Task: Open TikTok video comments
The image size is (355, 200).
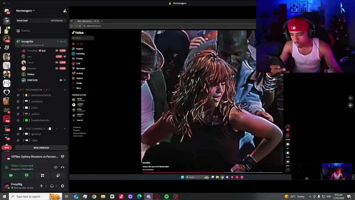Action: click(288, 144)
